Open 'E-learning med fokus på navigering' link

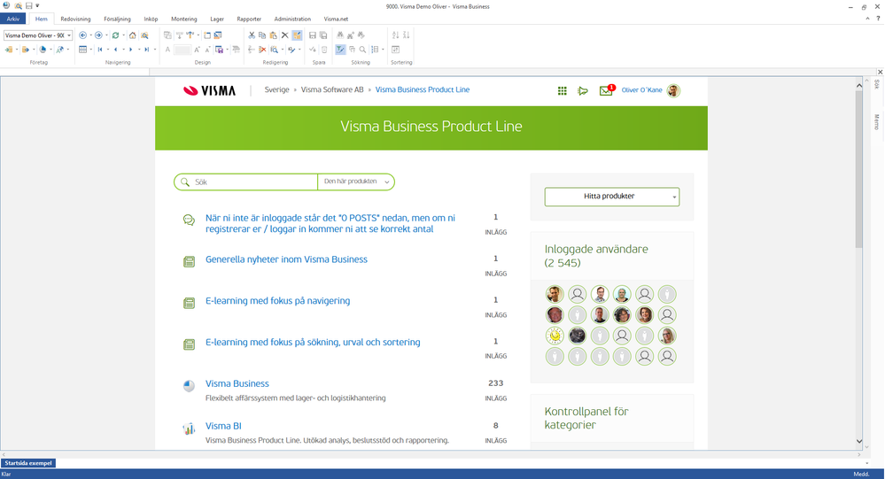tap(277, 301)
